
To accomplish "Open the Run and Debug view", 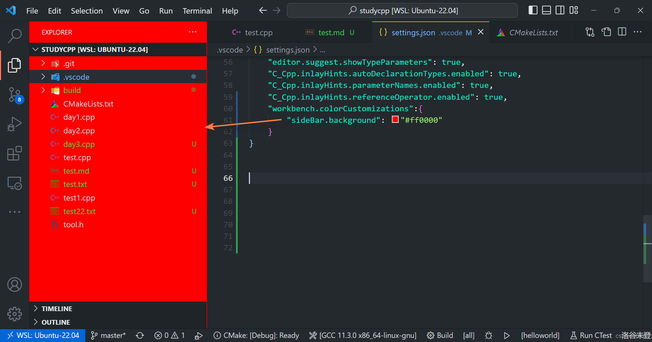I will [x=15, y=124].
